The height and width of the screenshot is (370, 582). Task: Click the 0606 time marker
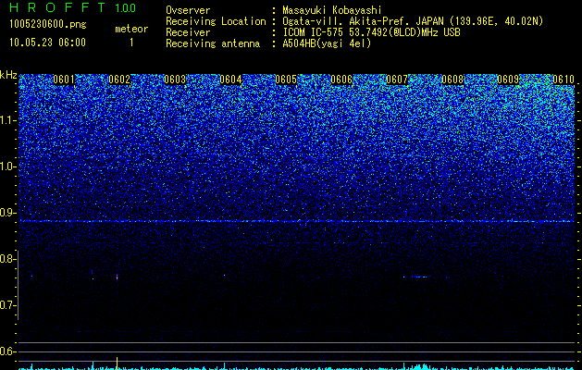(341, 80)
